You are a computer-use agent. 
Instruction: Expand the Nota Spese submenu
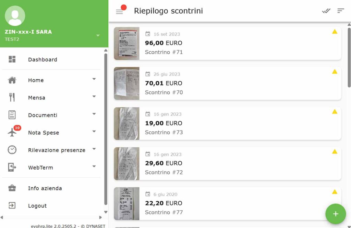[94, 131]
